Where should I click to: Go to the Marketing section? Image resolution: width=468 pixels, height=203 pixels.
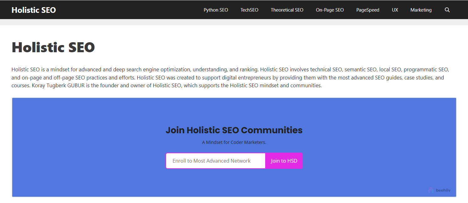[421, 10]
